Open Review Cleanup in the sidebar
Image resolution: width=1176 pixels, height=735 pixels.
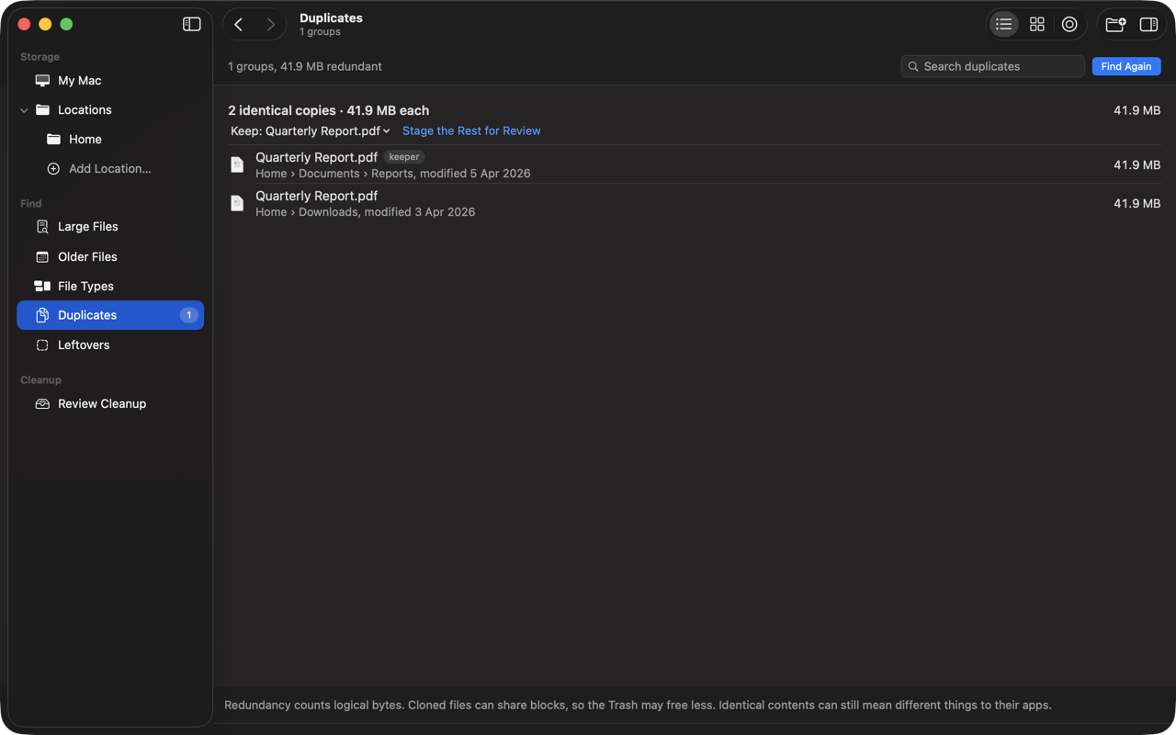(x=110, y=404)
